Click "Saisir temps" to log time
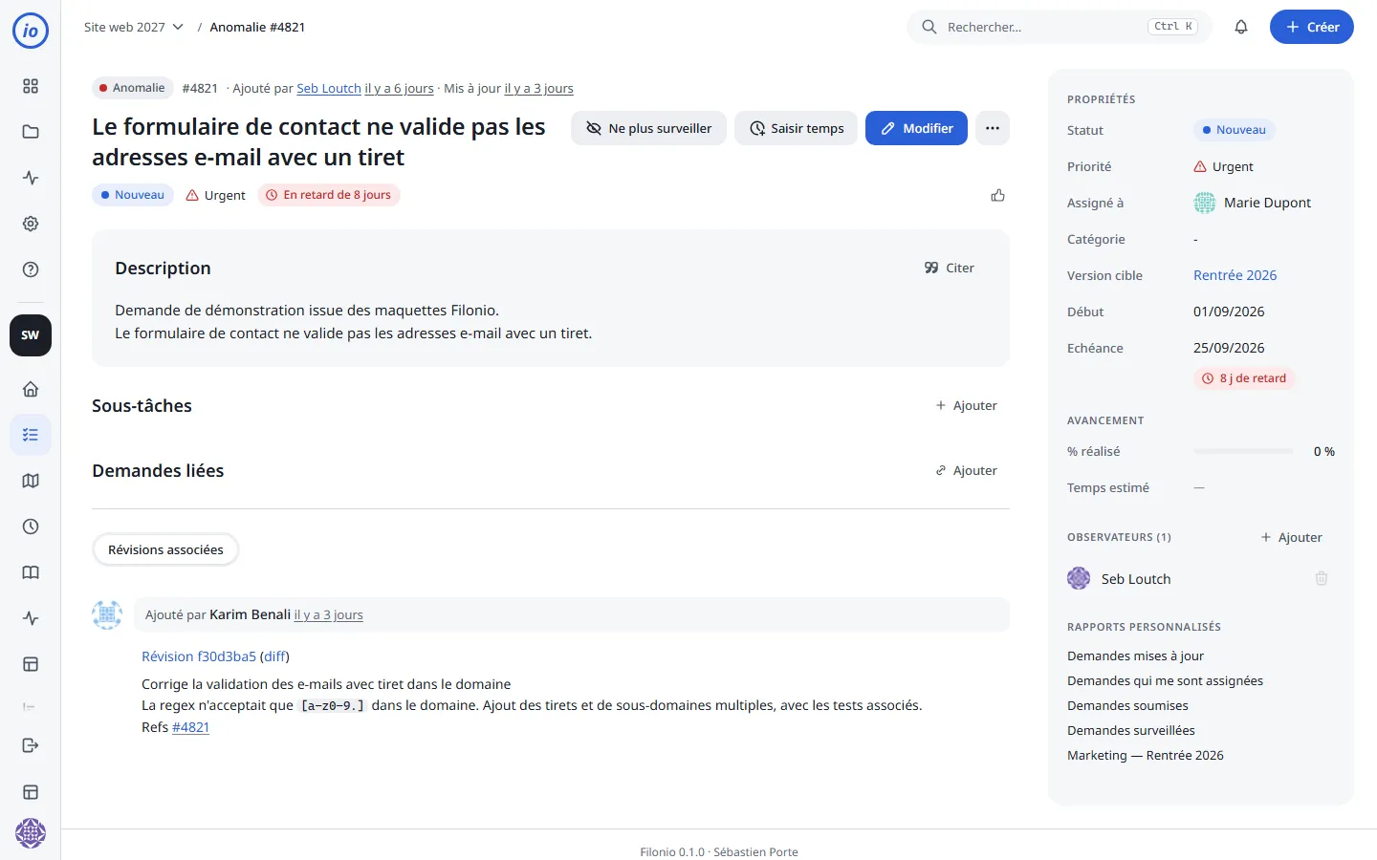Screen dimensions: 1377x860 [x=797, y=128]
